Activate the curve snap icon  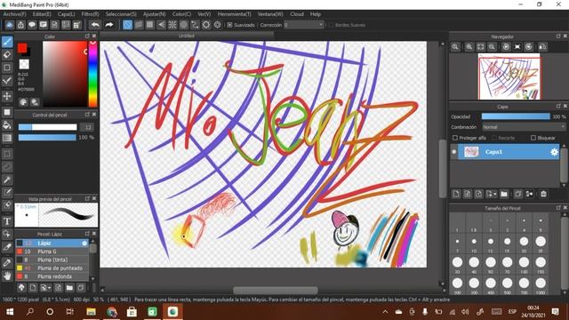tap(195, 25)
